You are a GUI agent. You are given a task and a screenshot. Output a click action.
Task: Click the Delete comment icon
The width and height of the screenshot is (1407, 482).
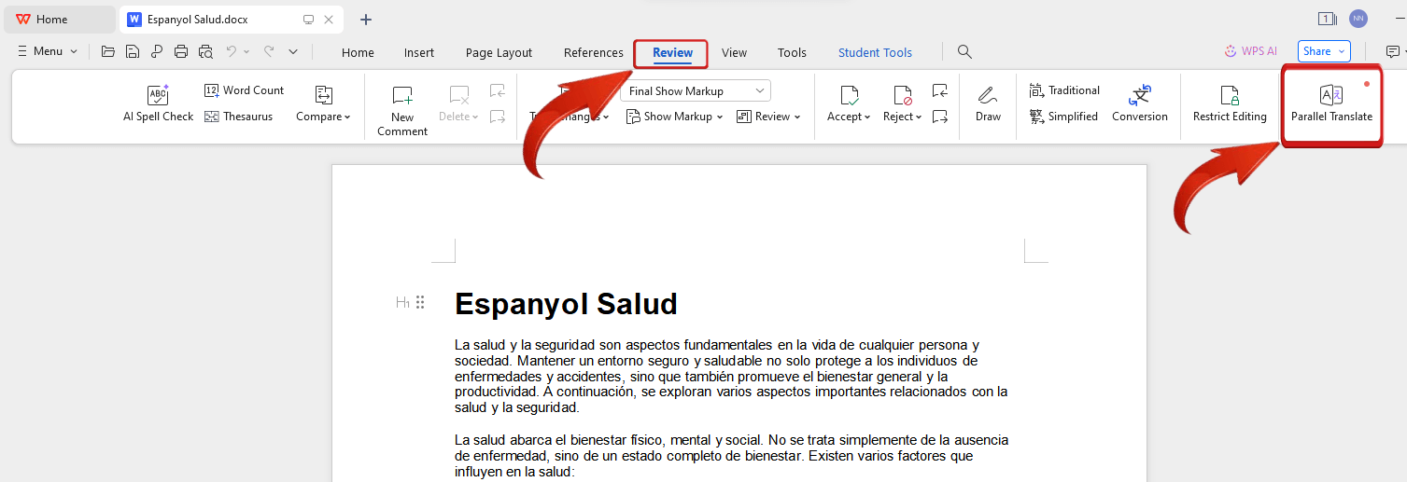point(459,95)
